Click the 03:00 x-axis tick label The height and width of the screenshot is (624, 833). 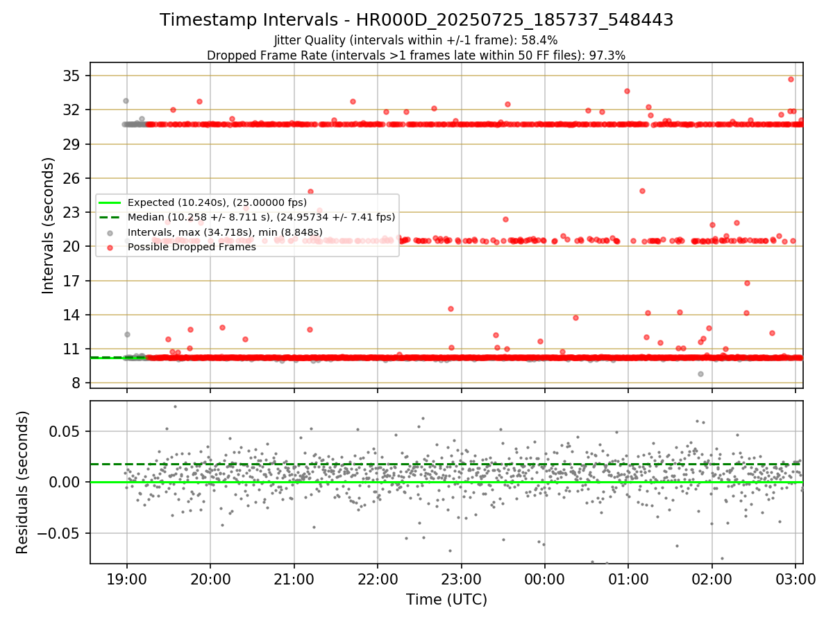coord(796,579)
